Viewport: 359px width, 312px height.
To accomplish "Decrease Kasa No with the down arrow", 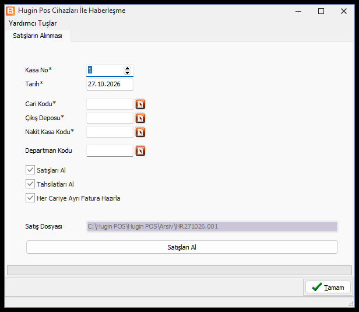I will click(x=127, y=72).
